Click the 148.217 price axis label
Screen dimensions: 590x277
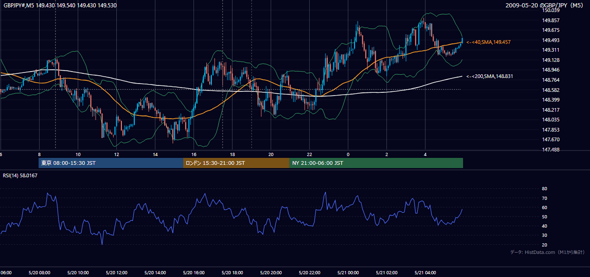click(x=551, y=110)
